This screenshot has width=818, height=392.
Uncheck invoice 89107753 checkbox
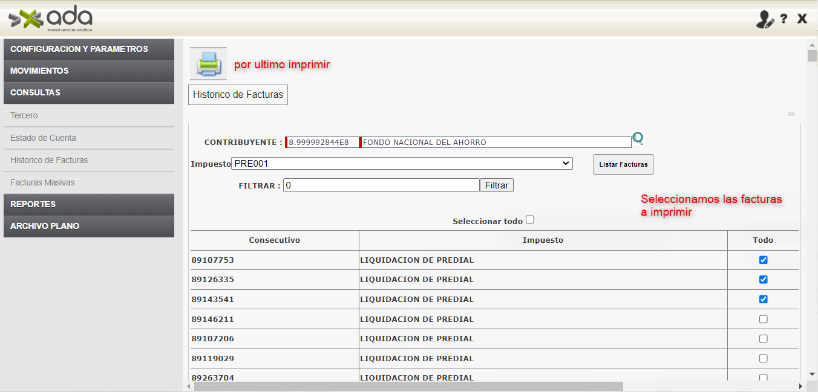coord(763,260)
